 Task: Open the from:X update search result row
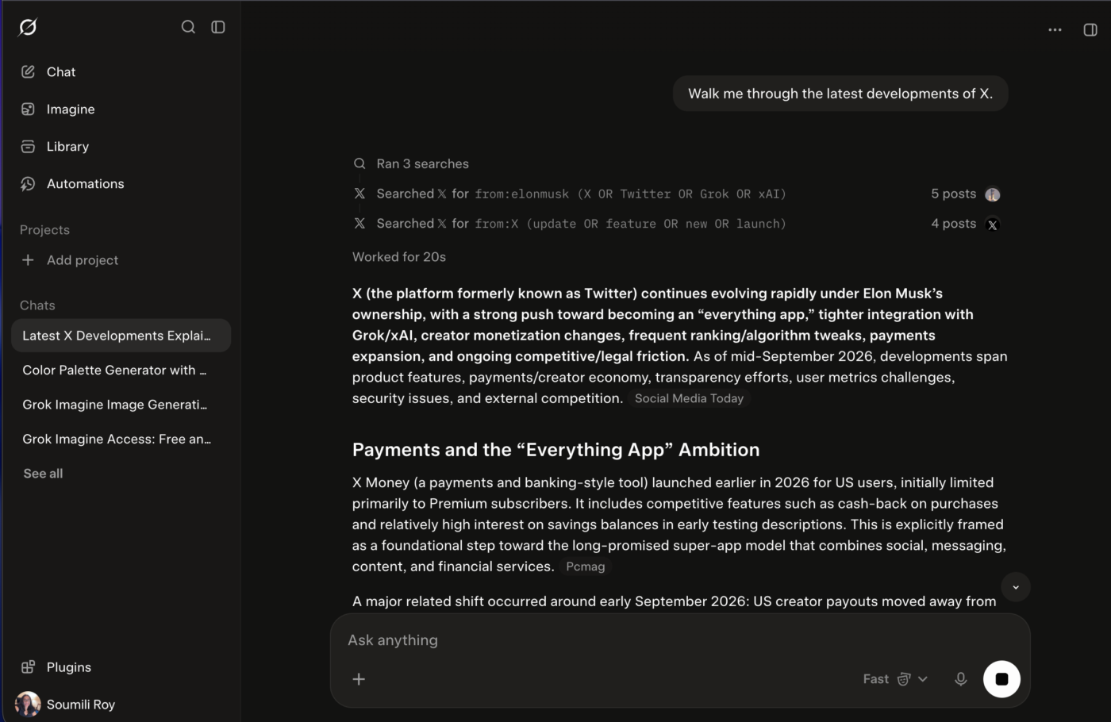point(677,224)
